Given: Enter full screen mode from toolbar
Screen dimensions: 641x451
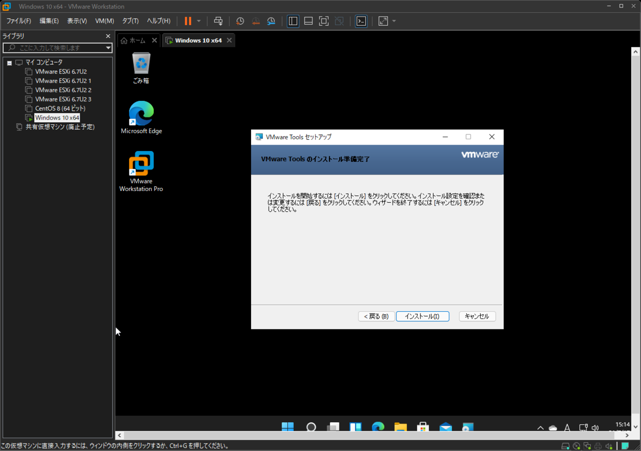Looking at the screenshot, I should point(324,21).
